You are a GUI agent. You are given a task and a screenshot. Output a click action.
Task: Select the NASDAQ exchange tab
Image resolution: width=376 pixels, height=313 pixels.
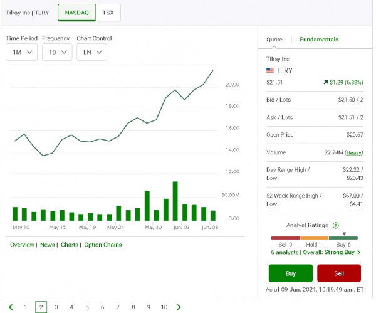[76, 13]
